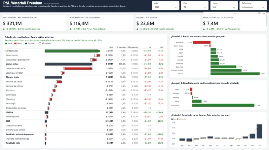Click the Alemania red bar in country chart

201,42
